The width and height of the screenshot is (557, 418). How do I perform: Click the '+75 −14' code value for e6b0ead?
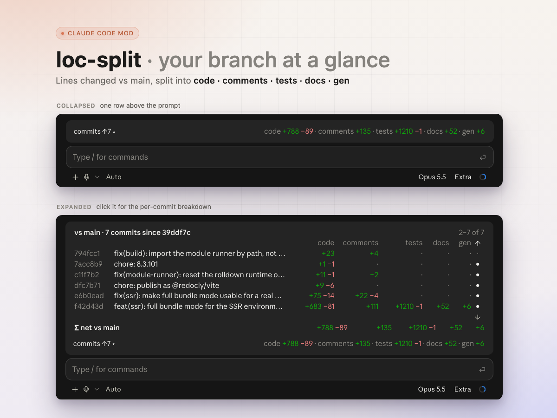[x=322, y=296]
